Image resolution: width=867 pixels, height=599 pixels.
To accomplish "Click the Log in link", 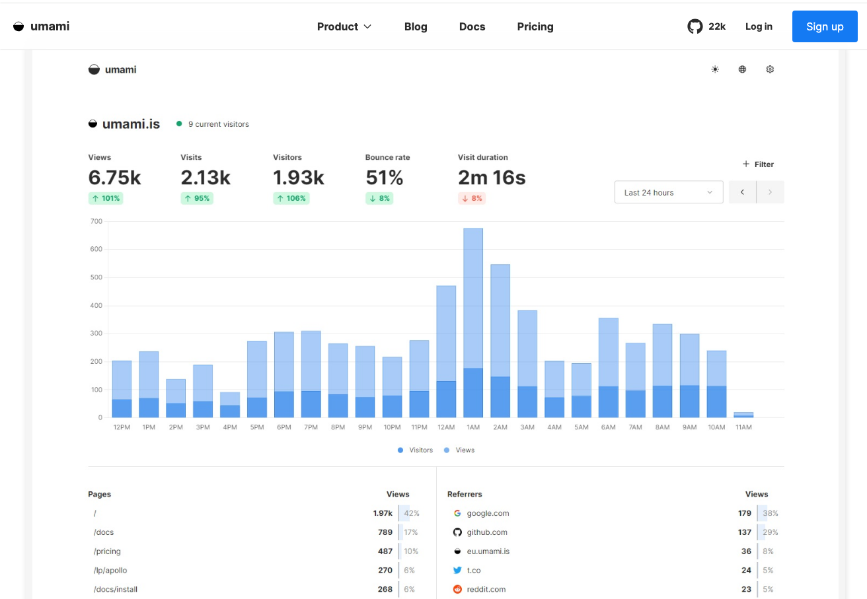I will pyautogui.click(x=759, y=26).
